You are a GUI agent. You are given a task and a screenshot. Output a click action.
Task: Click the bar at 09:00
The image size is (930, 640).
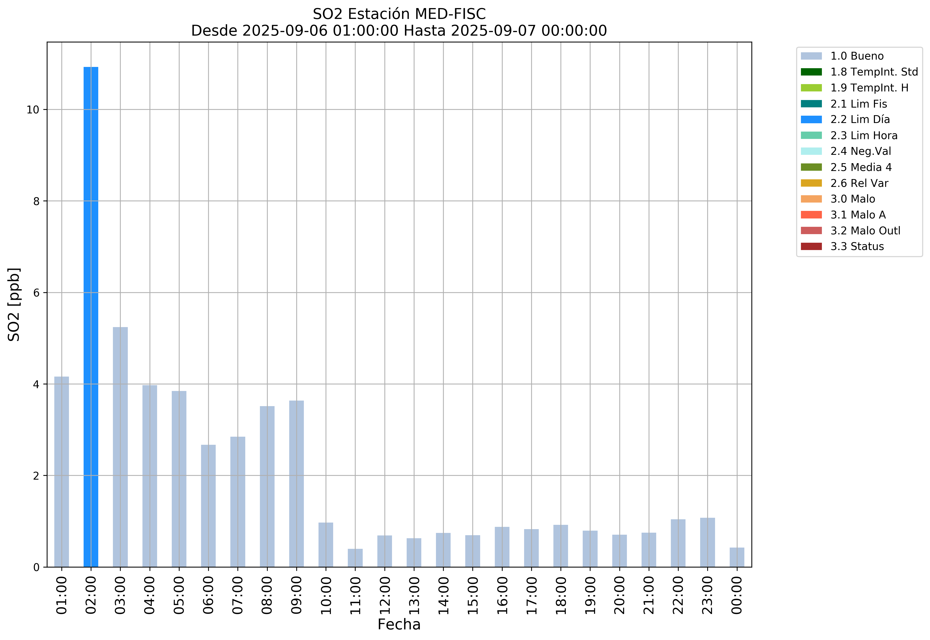[296, 484]
